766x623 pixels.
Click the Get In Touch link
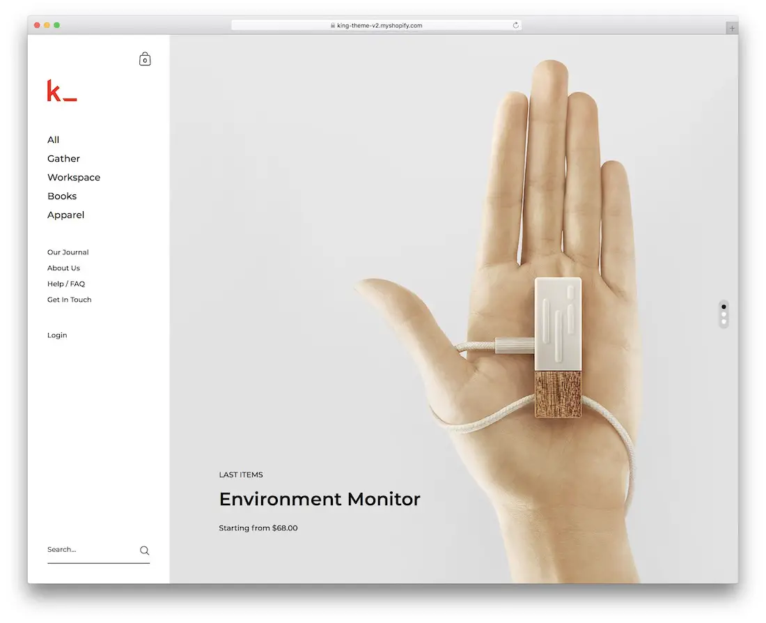(x=70, y=300)
